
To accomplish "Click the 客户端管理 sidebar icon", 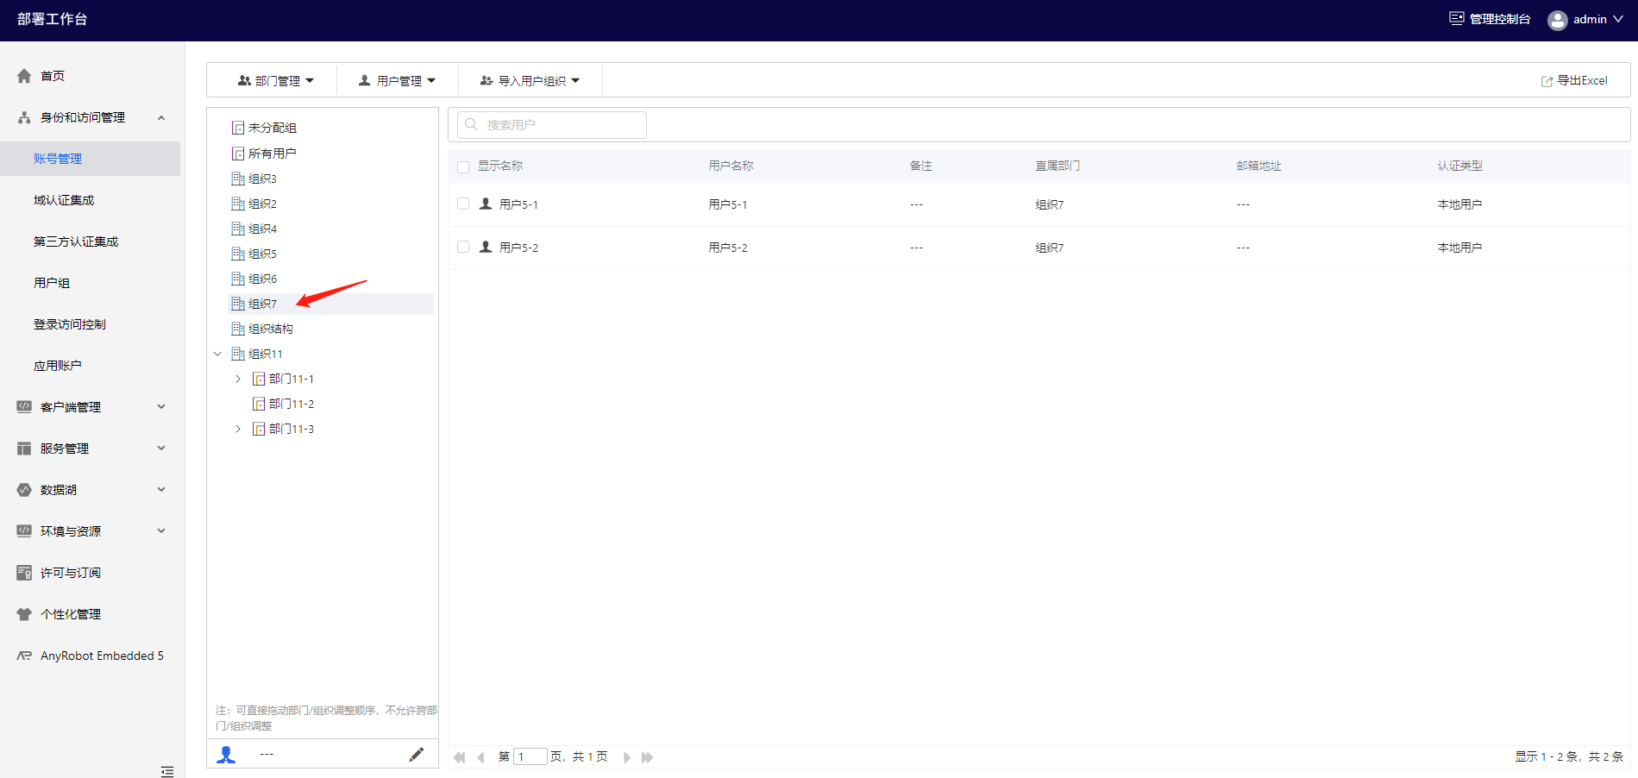I will tap(24, 407).
